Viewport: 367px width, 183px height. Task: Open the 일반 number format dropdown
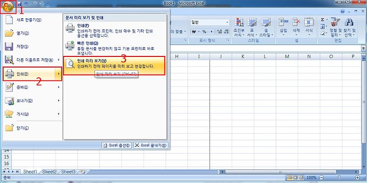[x=227, y=22]
